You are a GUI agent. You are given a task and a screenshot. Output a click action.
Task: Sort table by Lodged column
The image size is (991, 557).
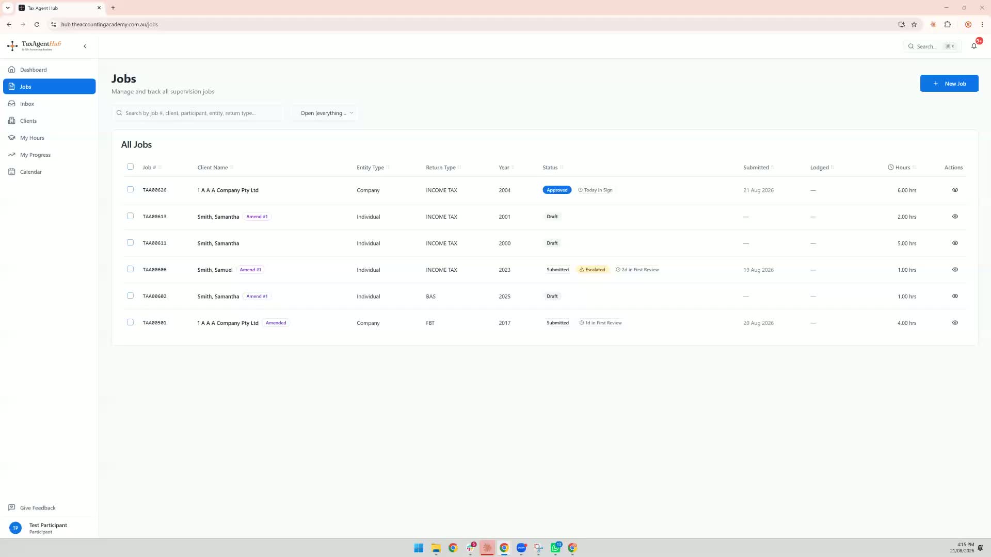822,168
